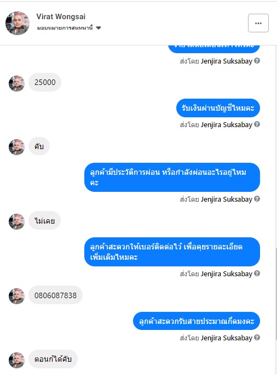Click the help icon under ลูกค้ามีประวัติการผ่อน message
The height and width of the screenshot is (376, 277).
click(x=257, y=199)
